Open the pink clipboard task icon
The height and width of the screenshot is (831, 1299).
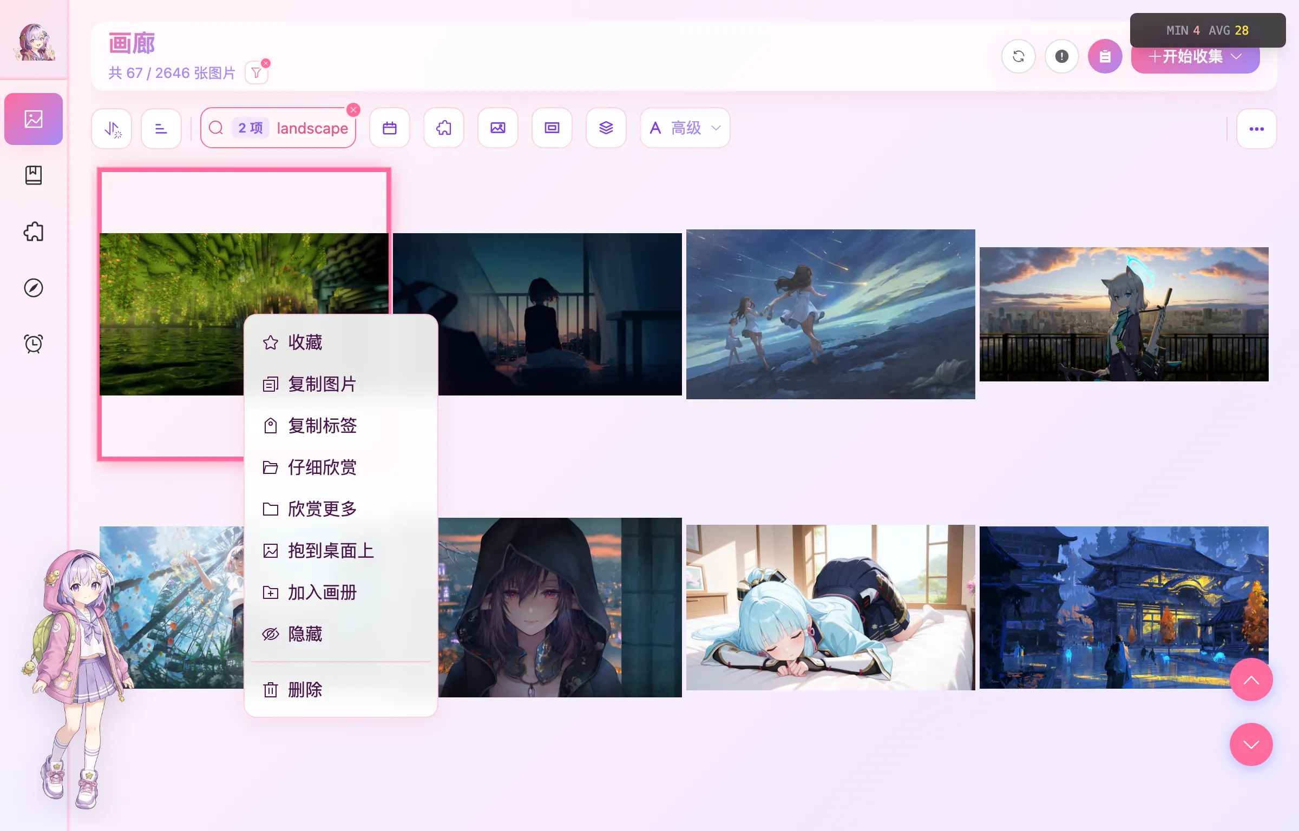[1105, 56]
